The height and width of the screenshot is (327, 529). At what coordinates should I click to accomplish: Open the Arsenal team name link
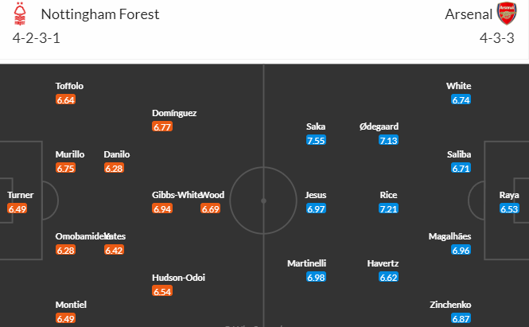click(x=469, y=14)
